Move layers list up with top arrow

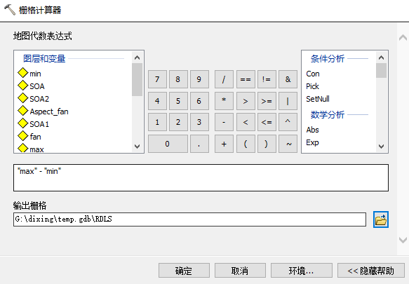pos(138,58)
